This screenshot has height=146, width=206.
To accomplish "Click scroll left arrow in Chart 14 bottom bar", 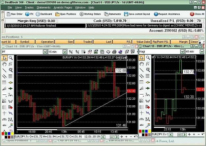I will point(103,137).
